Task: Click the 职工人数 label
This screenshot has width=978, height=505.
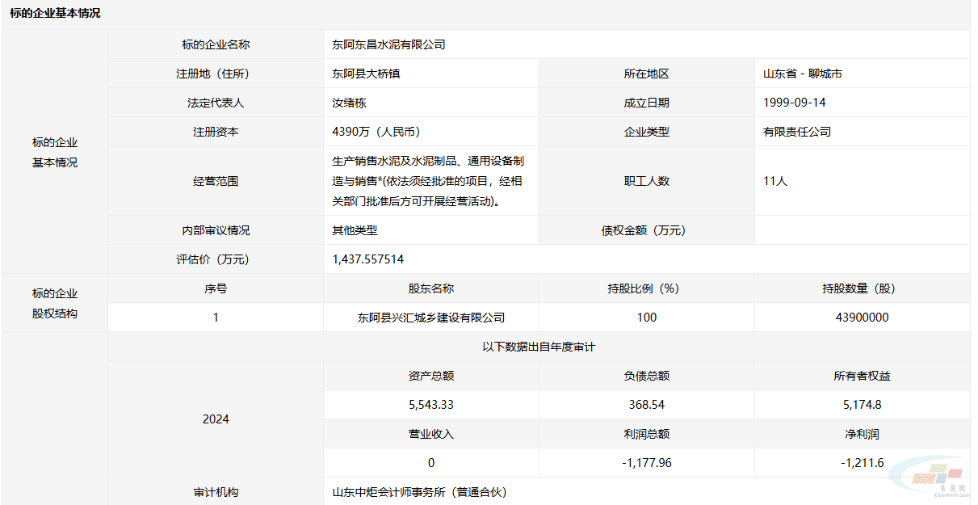Action: [x=646, y=181]
